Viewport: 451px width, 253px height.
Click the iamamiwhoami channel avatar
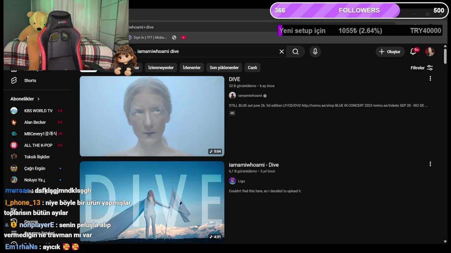pos(232,96)
